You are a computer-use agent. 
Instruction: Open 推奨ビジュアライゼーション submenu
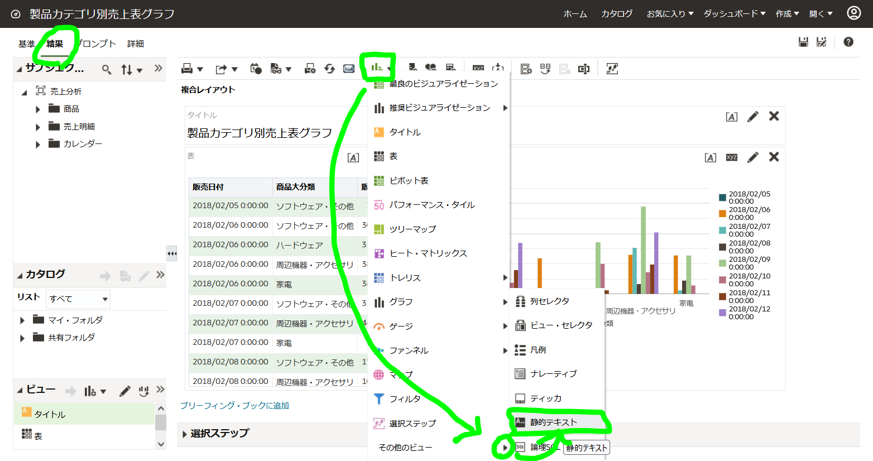click(438, 108)
